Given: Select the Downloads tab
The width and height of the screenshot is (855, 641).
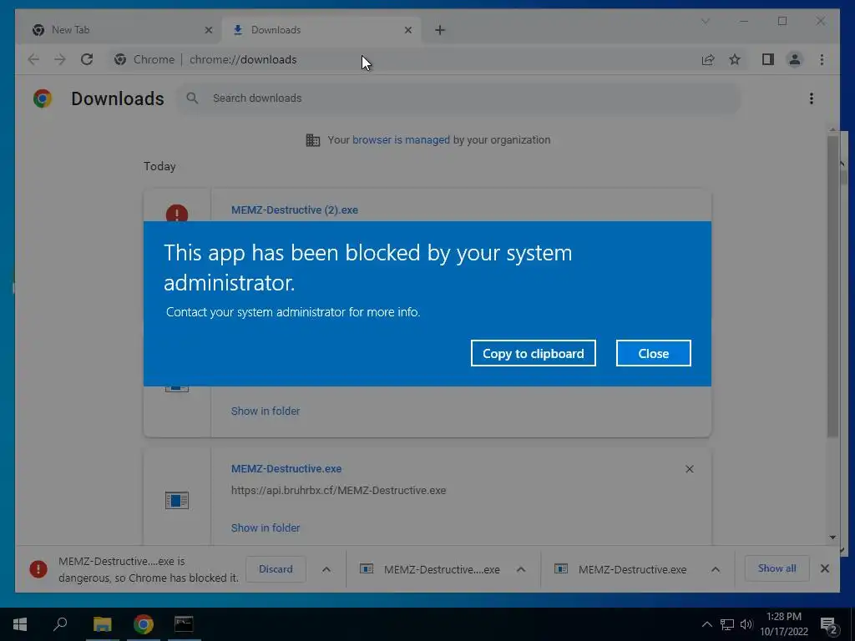Looking at the screenshot, I should 321,30.
